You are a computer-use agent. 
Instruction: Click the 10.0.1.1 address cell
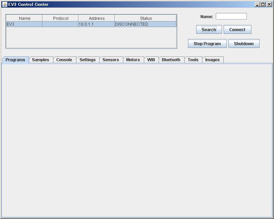point(96,24)
